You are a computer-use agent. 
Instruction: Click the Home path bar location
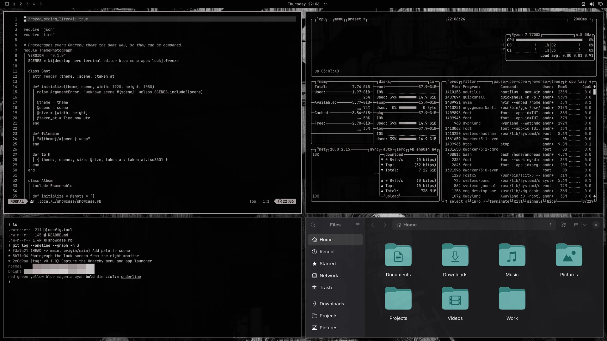pos(407,225)
